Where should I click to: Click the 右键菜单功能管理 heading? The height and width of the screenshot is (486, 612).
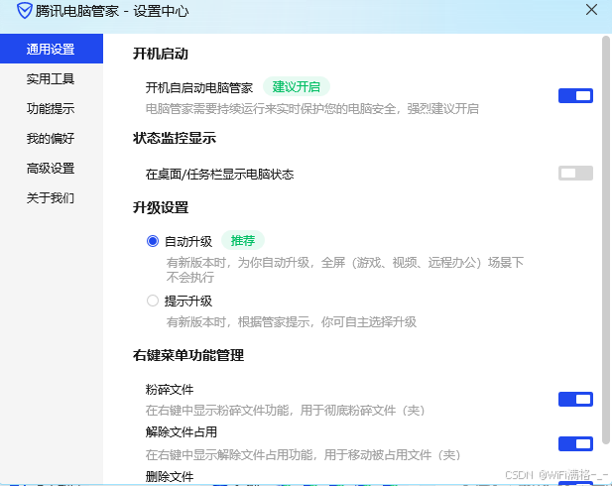[188, 355]
